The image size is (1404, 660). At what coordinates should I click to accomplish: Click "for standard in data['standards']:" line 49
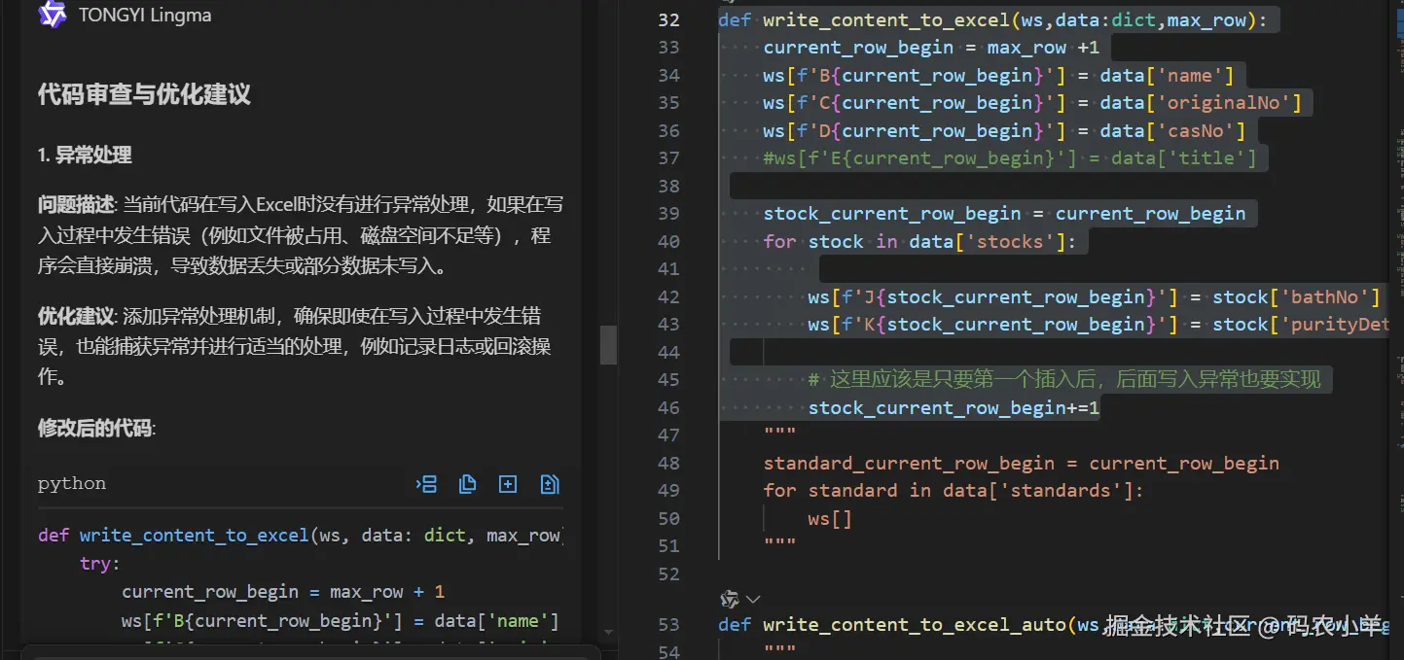tap(954, 490)
